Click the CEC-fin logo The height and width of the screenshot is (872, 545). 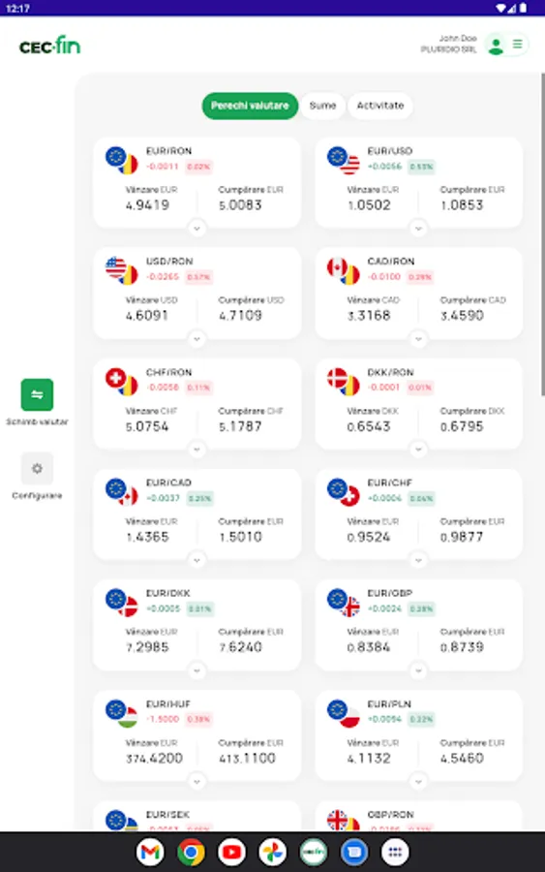(x=50, y=45)
